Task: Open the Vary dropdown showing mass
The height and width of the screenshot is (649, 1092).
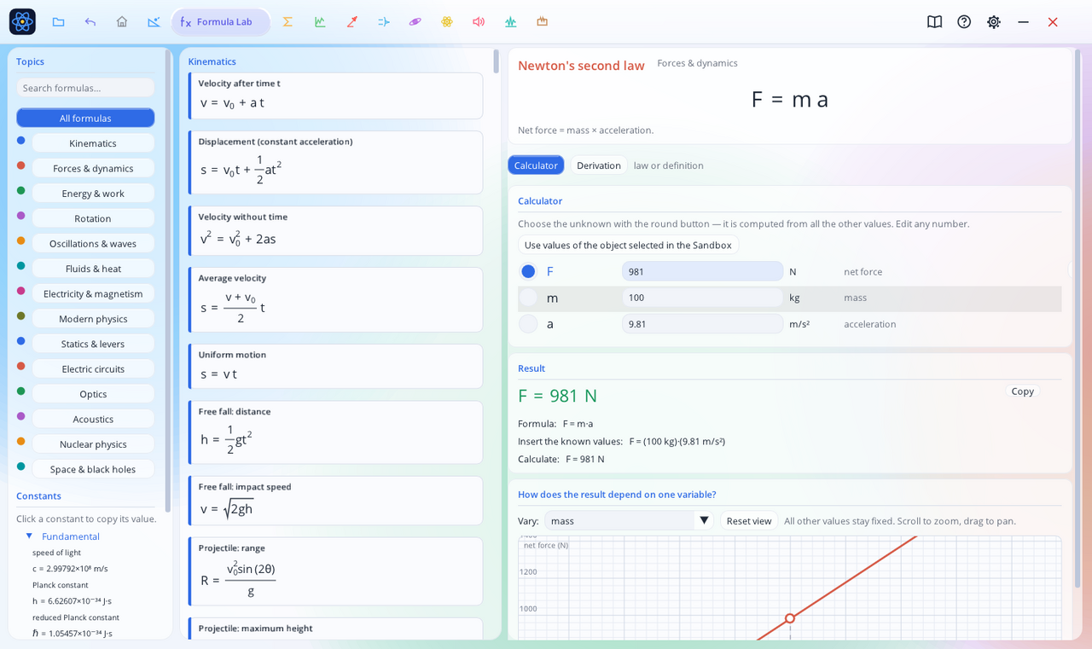Action: pyautogui.click(x=630, y=520)
